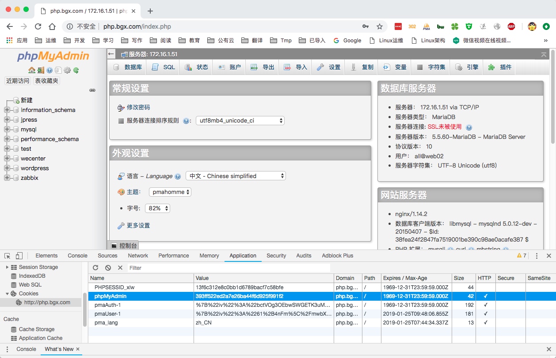Click the 表收藏夹 button
Image resolution: width=556 pixels, height=358 pixels.
(46, 81)
